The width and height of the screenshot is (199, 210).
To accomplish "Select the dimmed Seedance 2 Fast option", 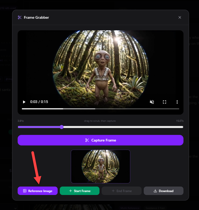I will [155, 208].
